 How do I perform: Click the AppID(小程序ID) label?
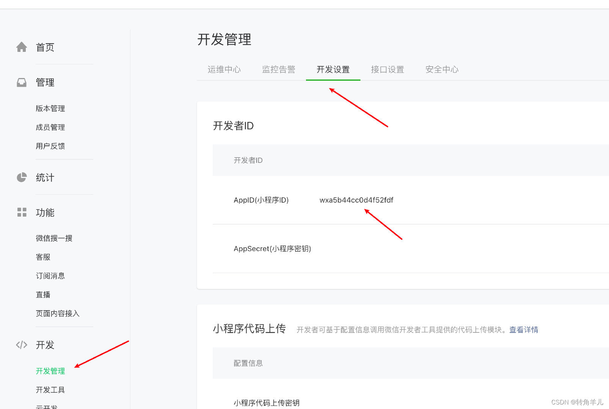coord(261,200)
